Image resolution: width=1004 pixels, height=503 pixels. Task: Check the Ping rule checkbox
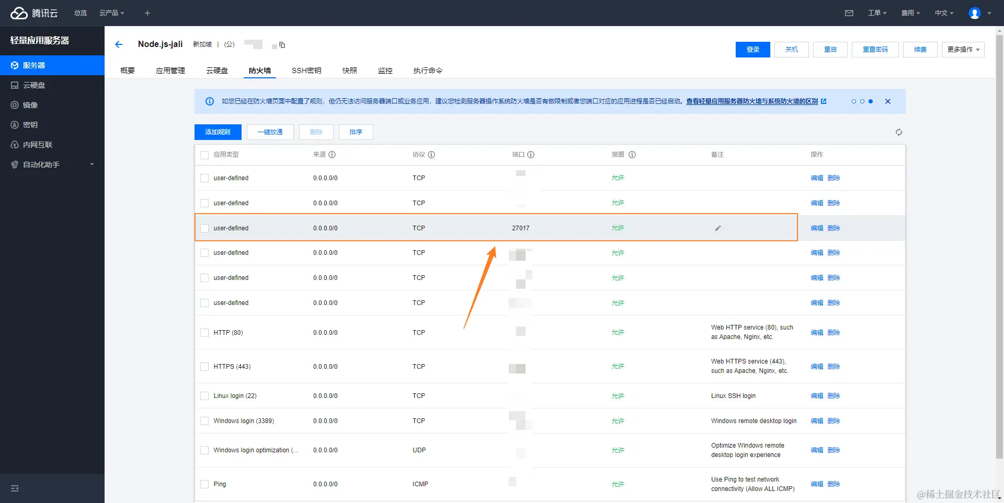pyautogui.click(x=204, y=484)
